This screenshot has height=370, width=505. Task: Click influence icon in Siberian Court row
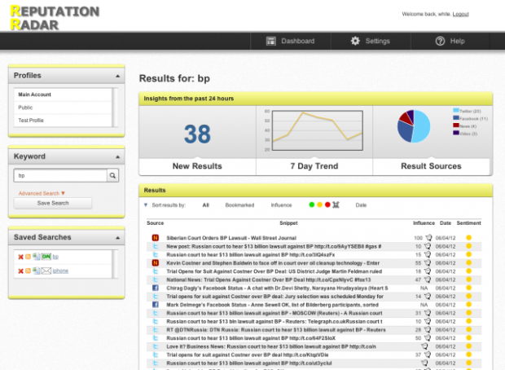(428, 238)
